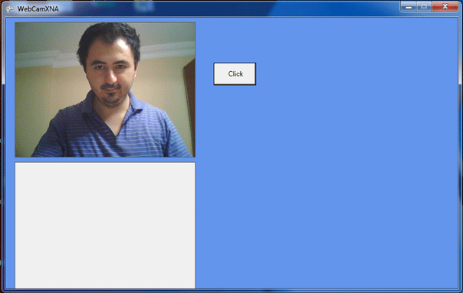Click the empty white picture box
This screenshot has height=293, width=463.
(105, 225)
